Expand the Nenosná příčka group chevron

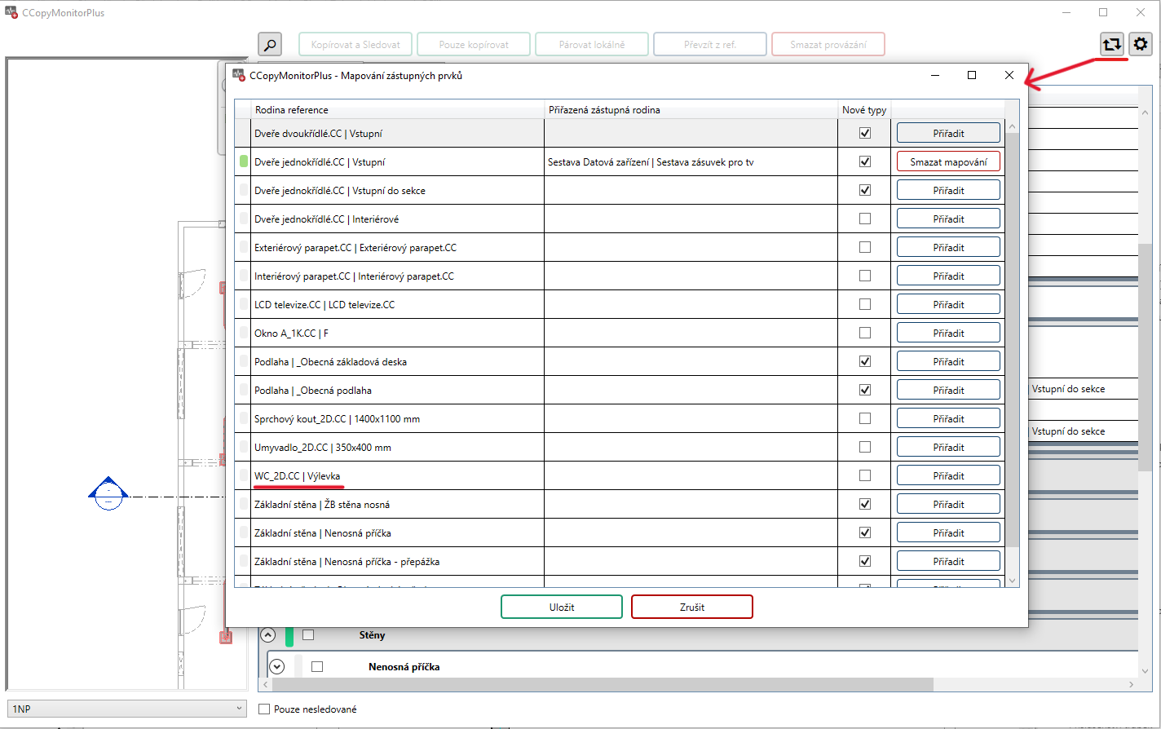277,666
